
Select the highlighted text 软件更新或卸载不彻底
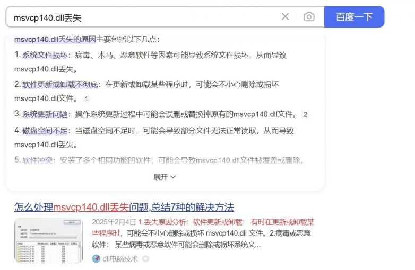click(60, 85)
